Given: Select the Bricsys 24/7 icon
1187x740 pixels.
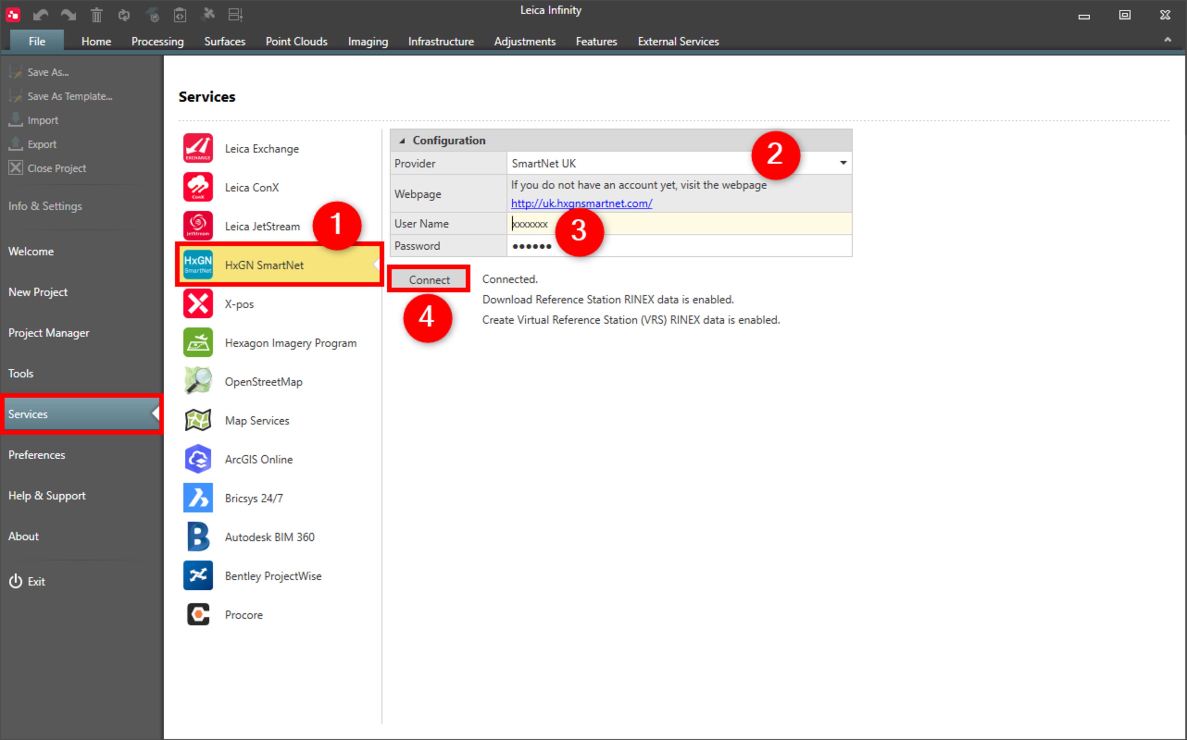Looking at the screenshot, I should (x=198, y=498).
